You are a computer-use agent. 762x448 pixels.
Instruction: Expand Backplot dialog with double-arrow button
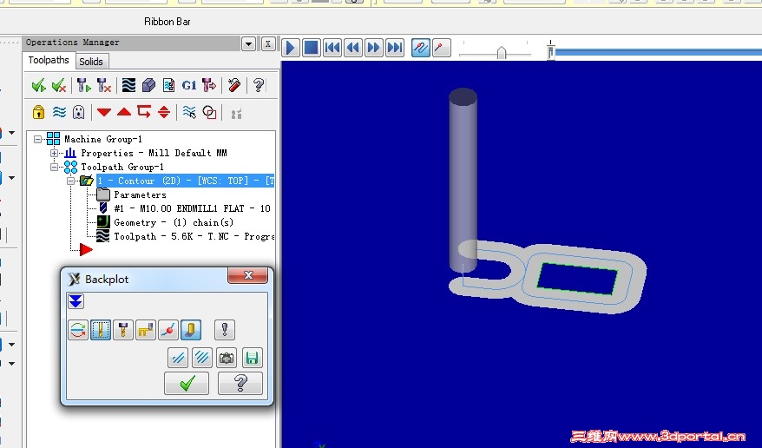pos(76,301)
